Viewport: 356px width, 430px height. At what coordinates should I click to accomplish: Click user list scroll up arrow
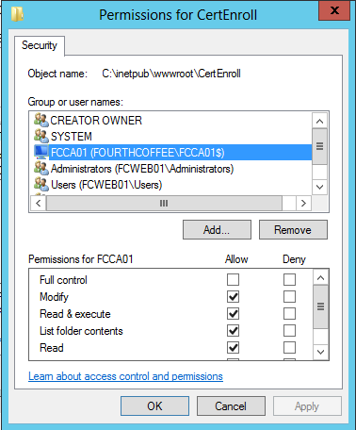click(x=320, y=121)
